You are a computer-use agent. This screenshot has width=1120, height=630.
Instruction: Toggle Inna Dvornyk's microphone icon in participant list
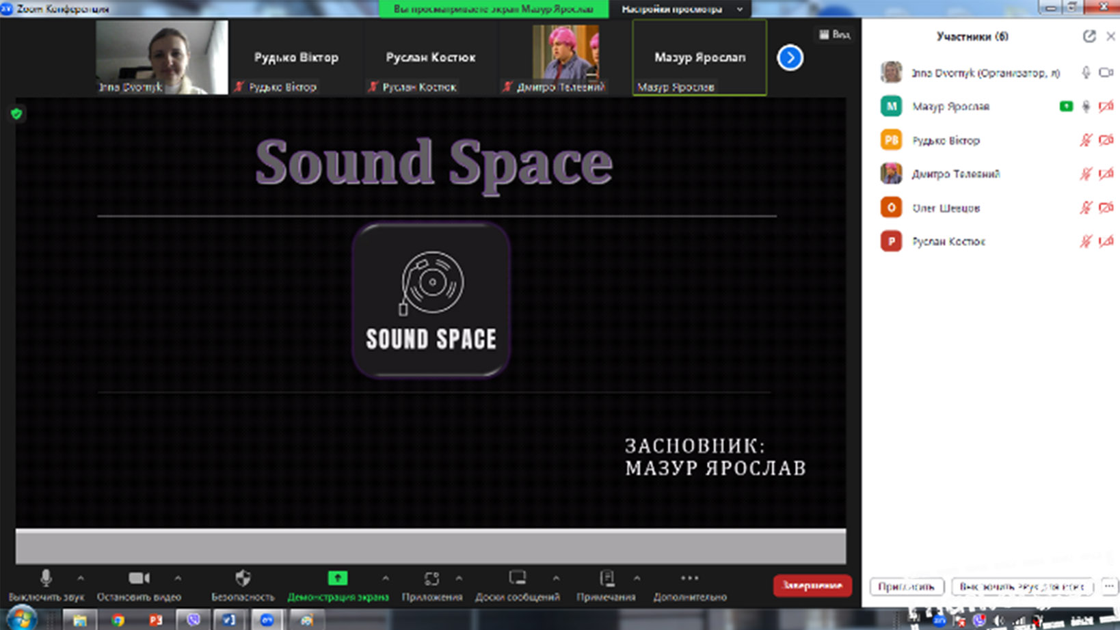tap(1086, 72)
